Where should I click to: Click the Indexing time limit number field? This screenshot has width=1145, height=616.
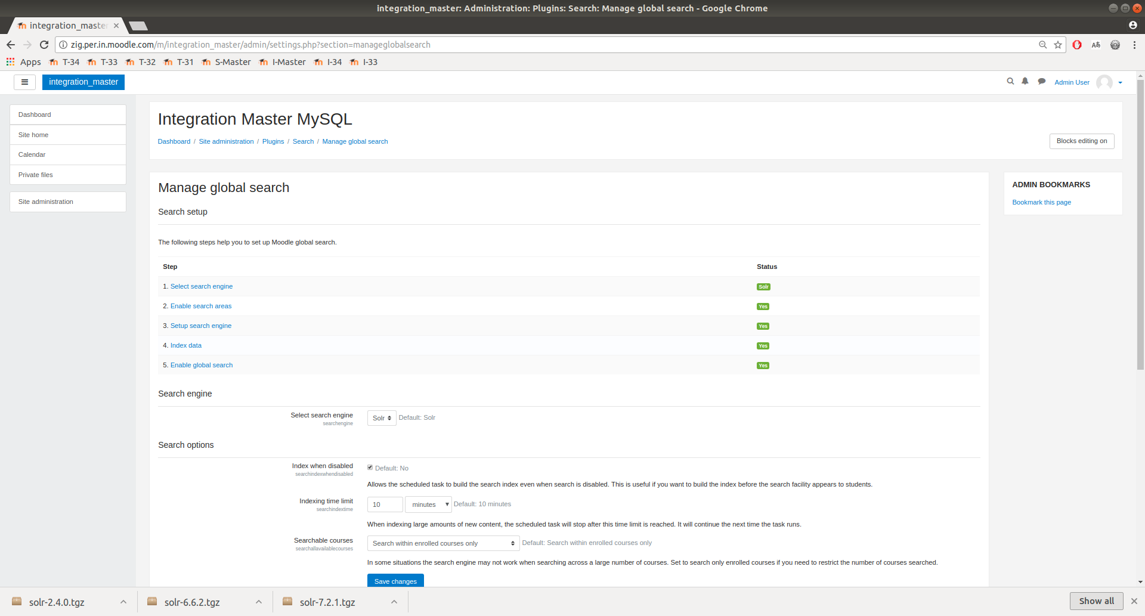coord(385,504)
